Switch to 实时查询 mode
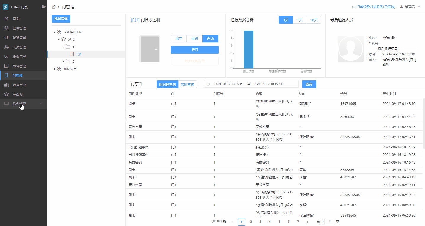Screen dimensions: 425x226 pos(187,84)
